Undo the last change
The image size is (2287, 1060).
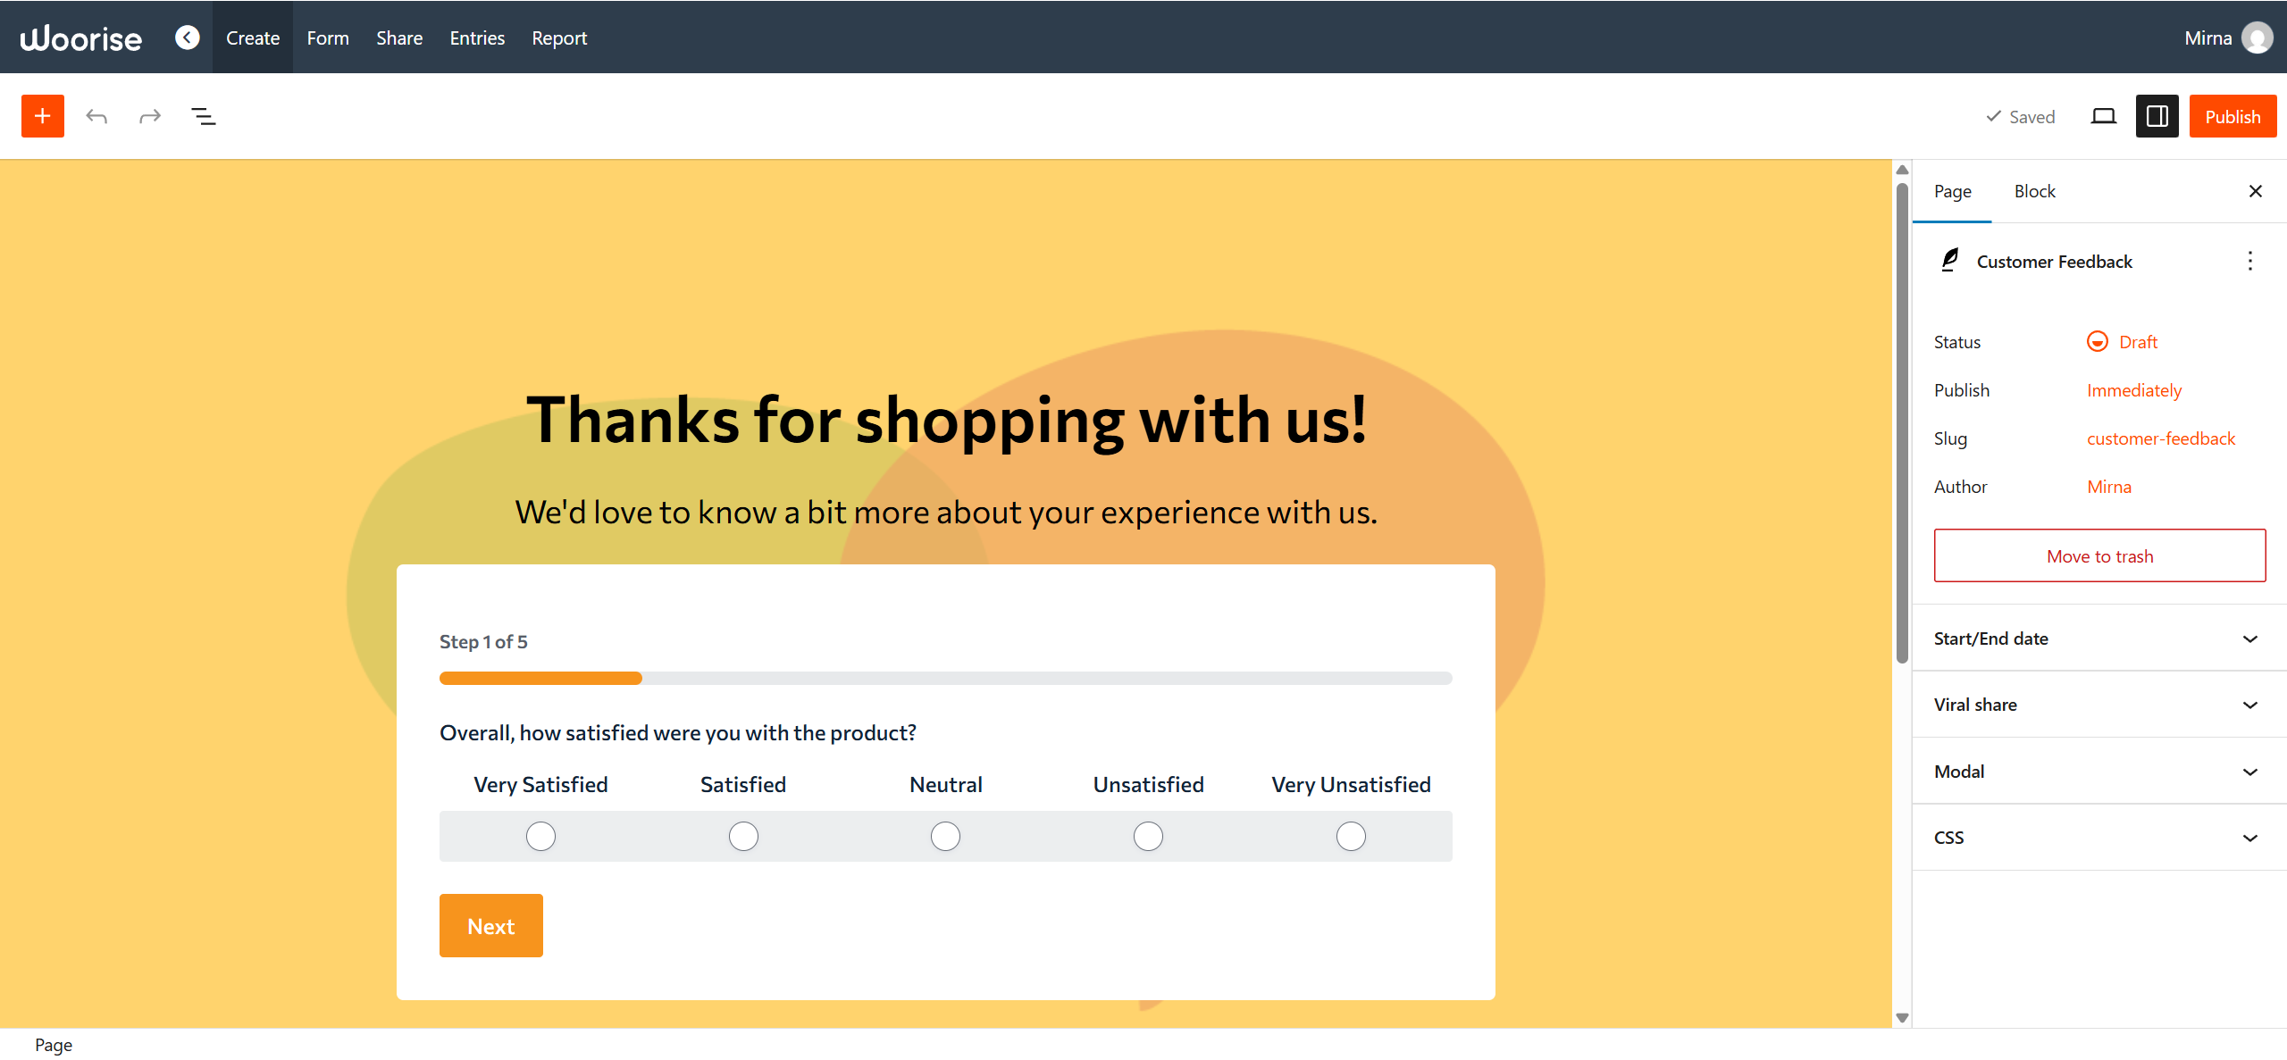[x=96, y=115]
